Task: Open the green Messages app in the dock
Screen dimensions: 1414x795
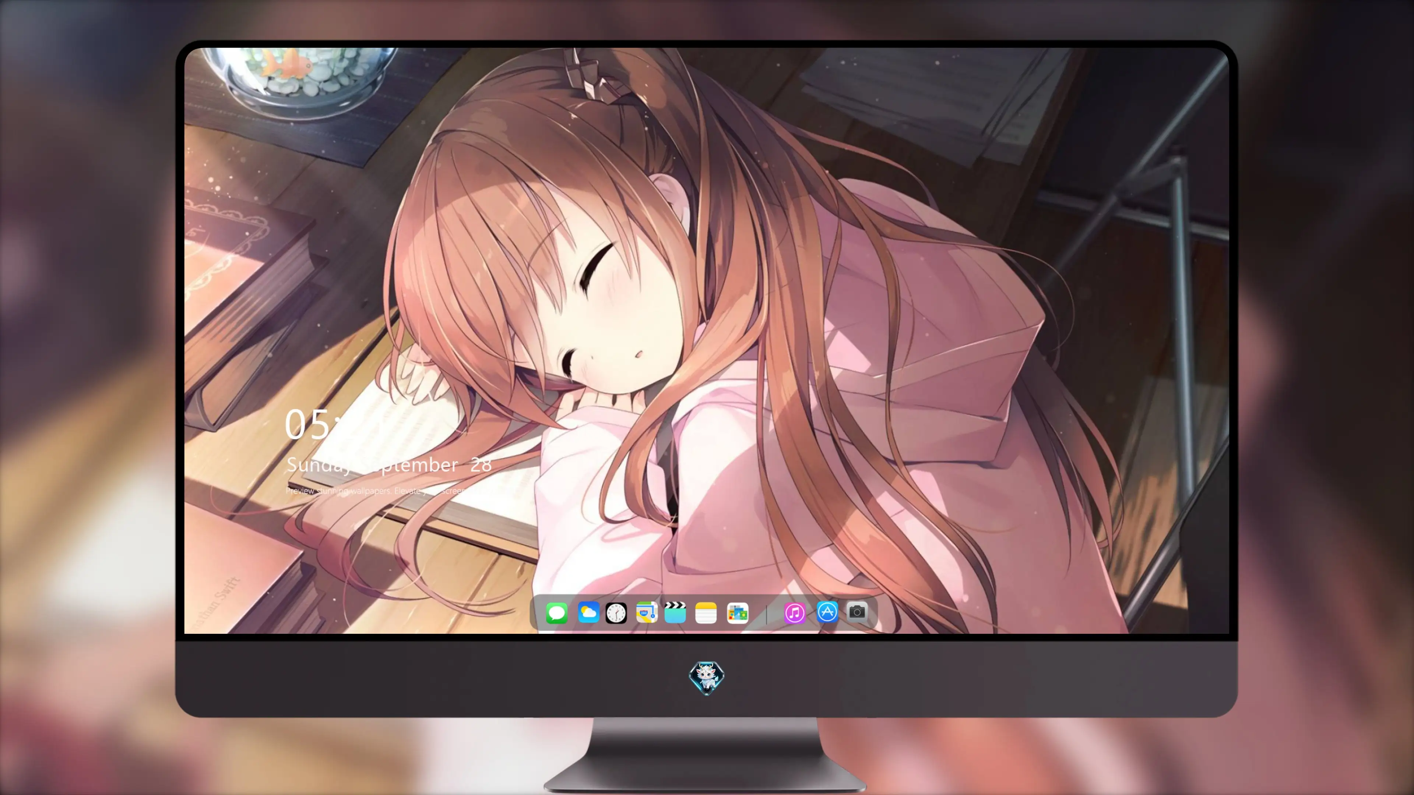Action: (557, 612)
